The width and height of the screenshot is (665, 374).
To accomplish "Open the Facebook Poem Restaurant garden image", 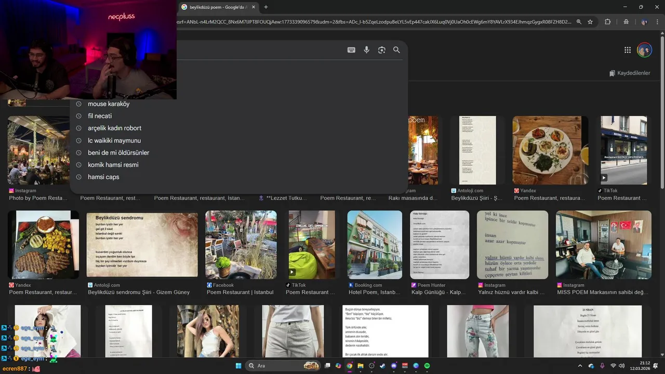I will pyautogui.click(x=241, y=244).
